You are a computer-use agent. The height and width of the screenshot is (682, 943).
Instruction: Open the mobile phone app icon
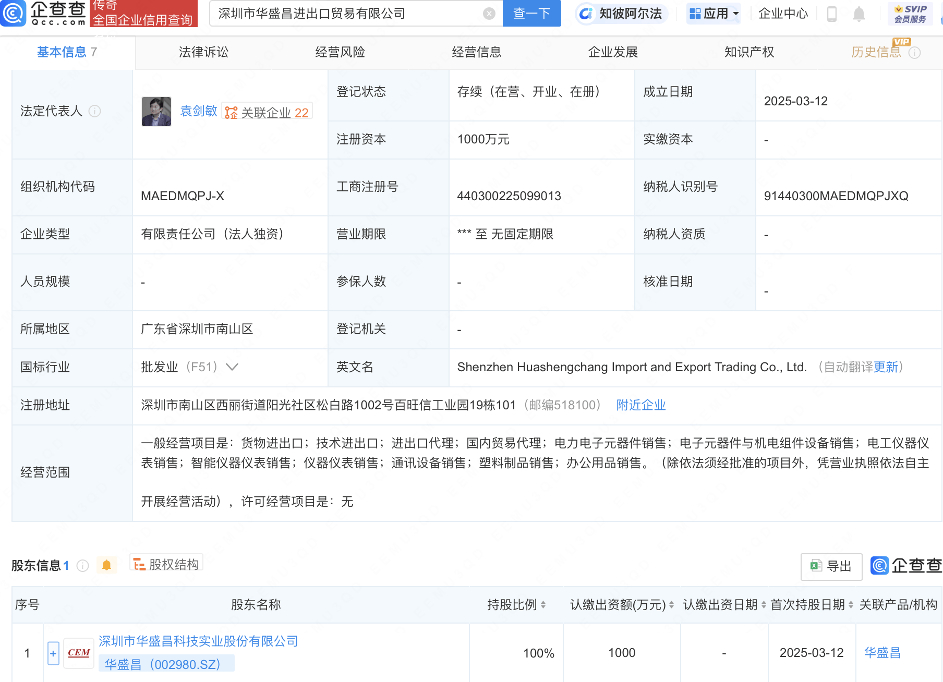(832, 14)
